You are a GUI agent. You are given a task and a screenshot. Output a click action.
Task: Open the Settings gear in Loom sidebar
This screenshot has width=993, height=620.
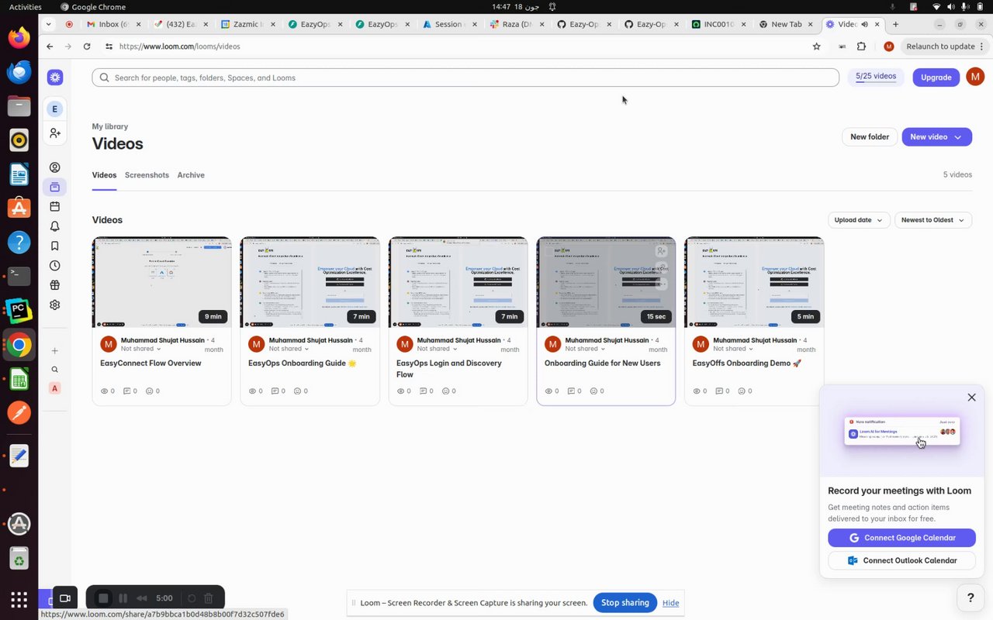(x=54, y=305)
